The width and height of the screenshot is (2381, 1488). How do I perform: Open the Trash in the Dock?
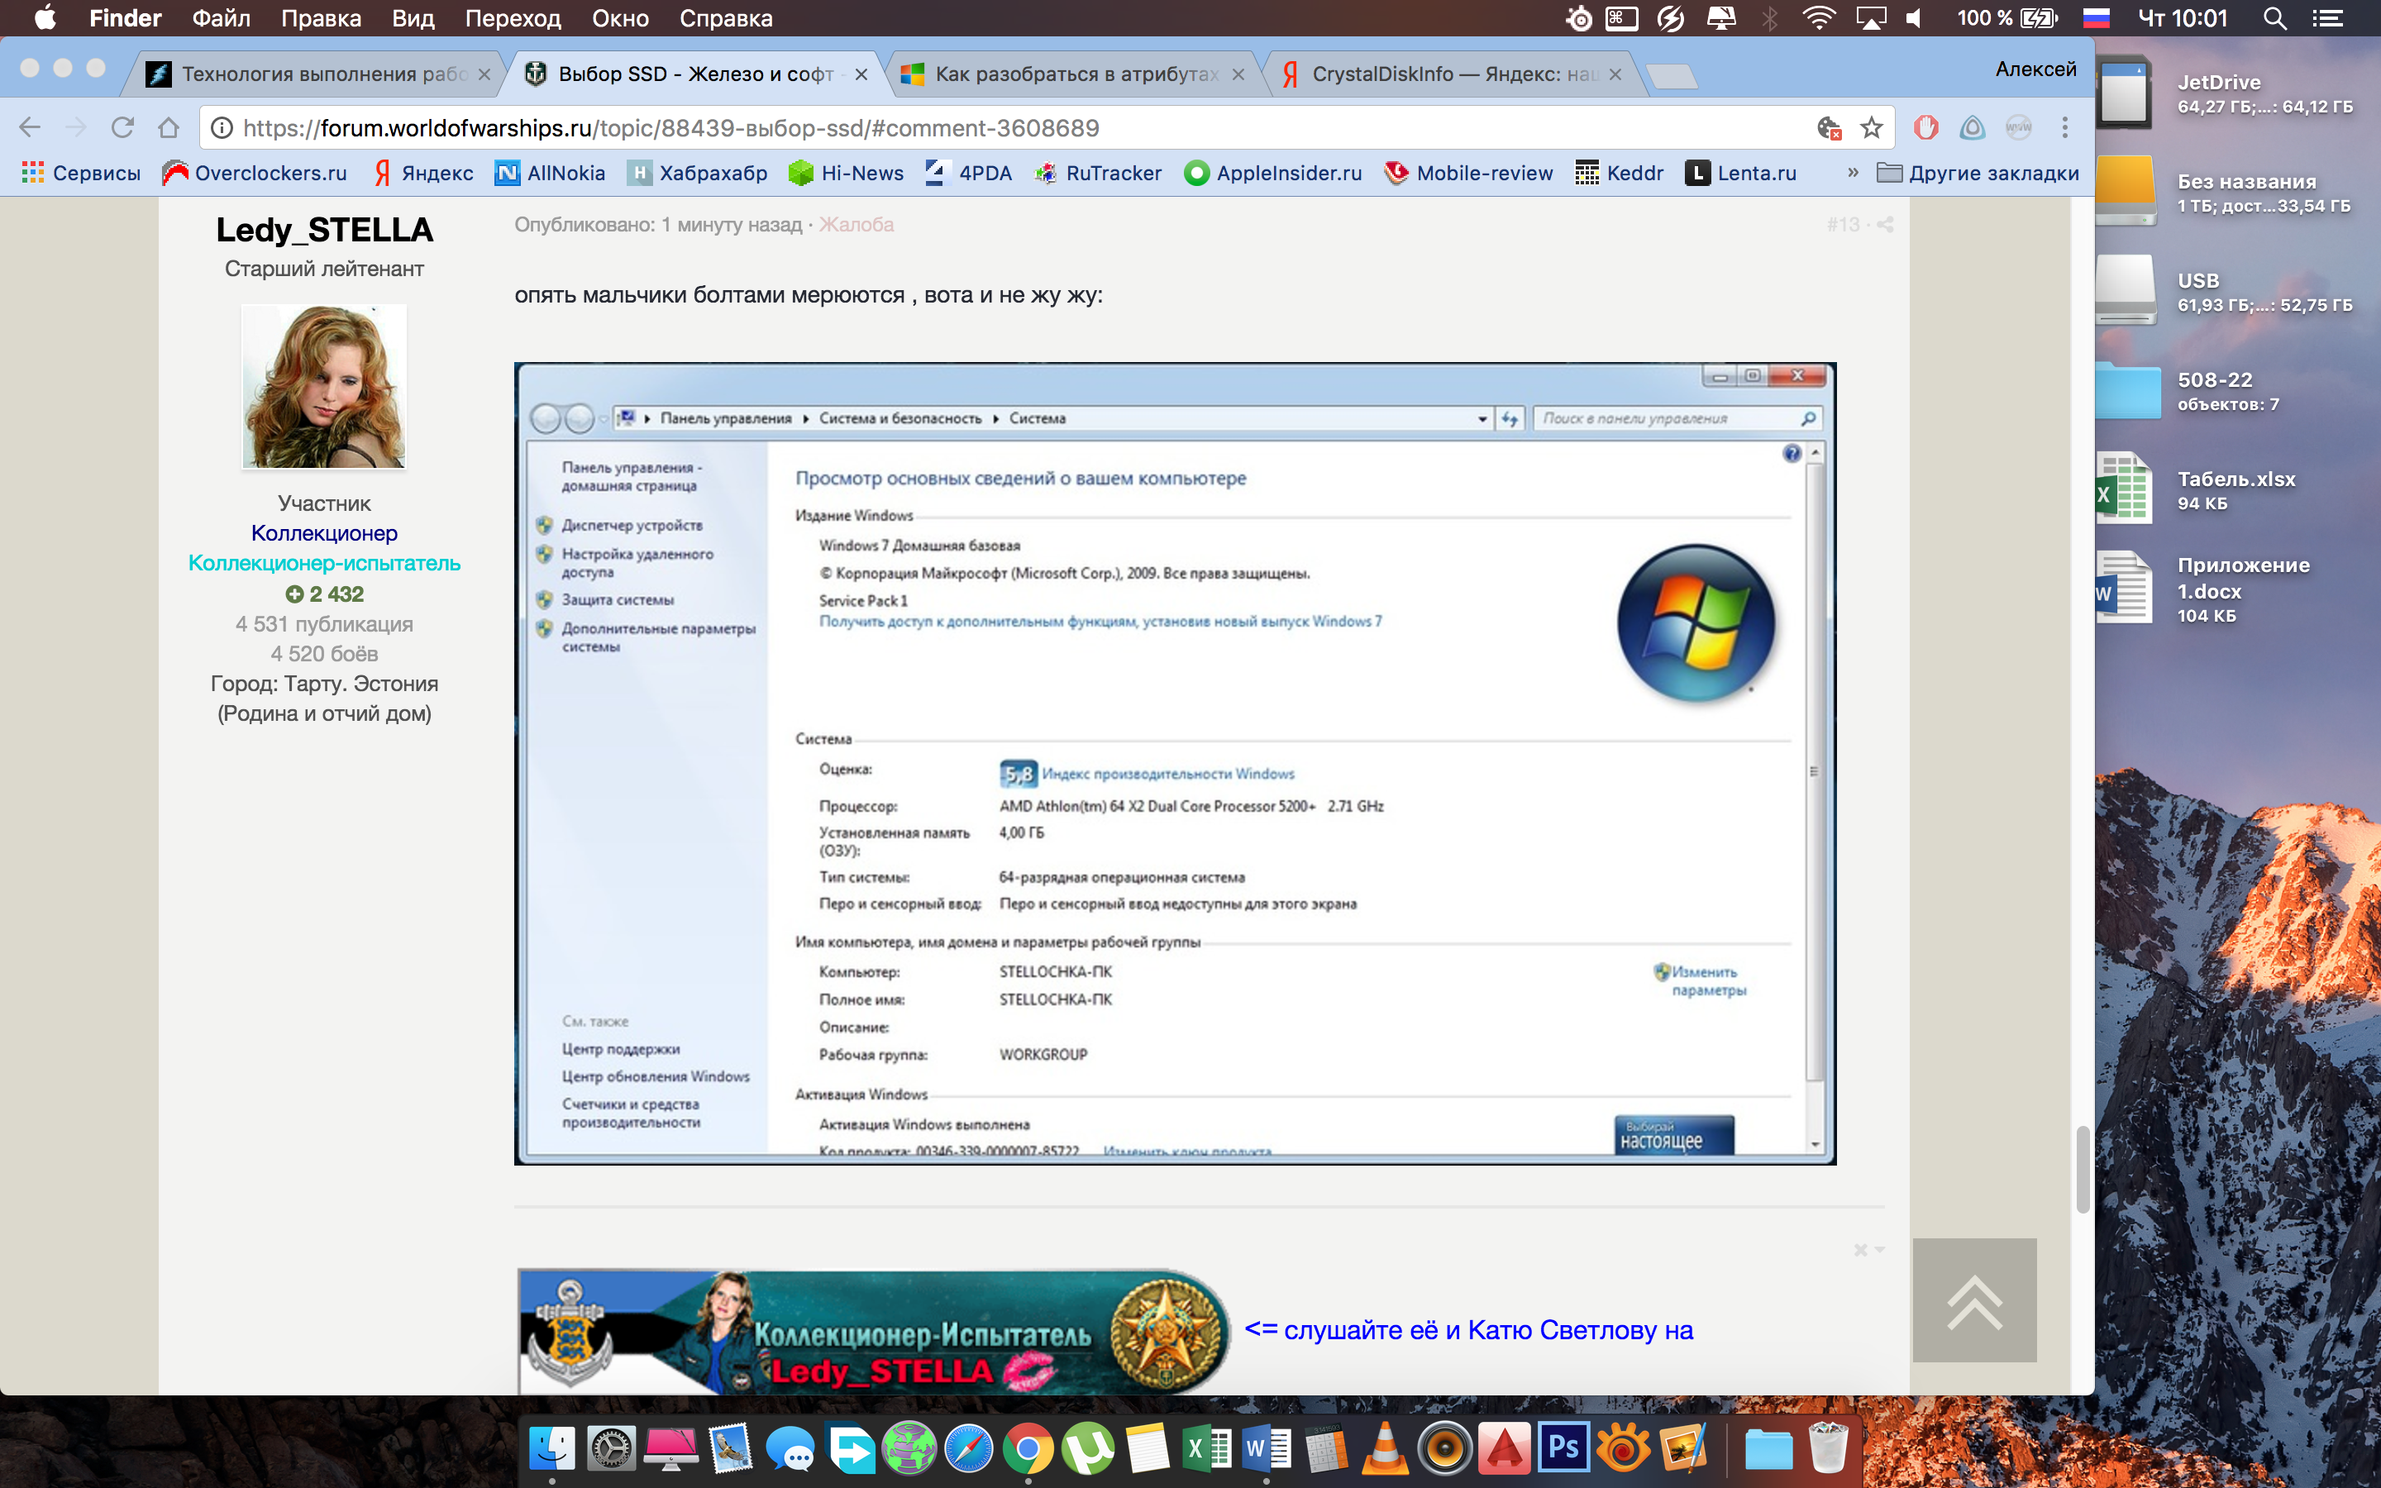click(1827, 1448)
